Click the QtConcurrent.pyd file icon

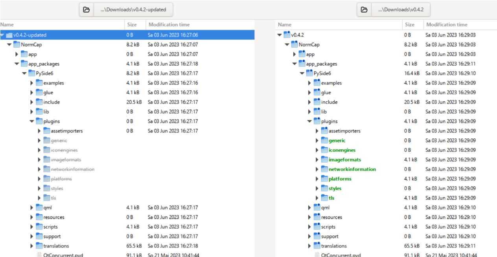point(39,255)
